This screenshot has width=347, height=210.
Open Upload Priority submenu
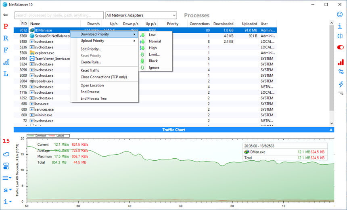[x=105, y=41]
